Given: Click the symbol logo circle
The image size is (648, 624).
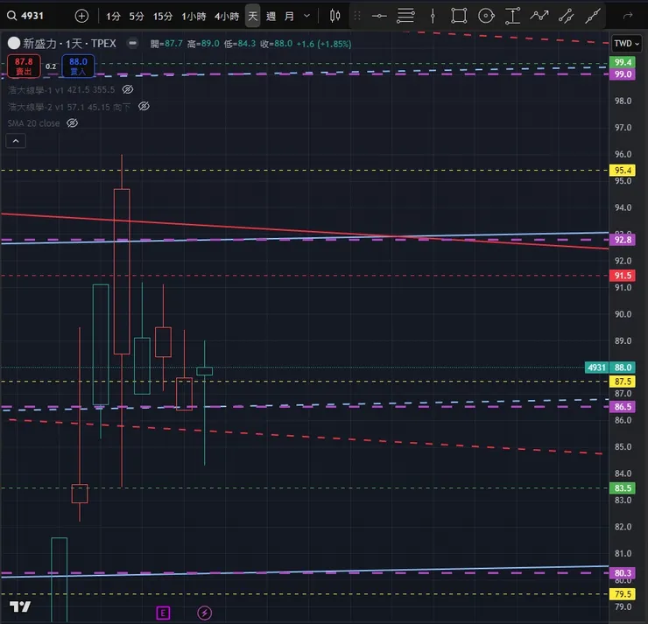Looking at the screenshot, I should 14,43.
